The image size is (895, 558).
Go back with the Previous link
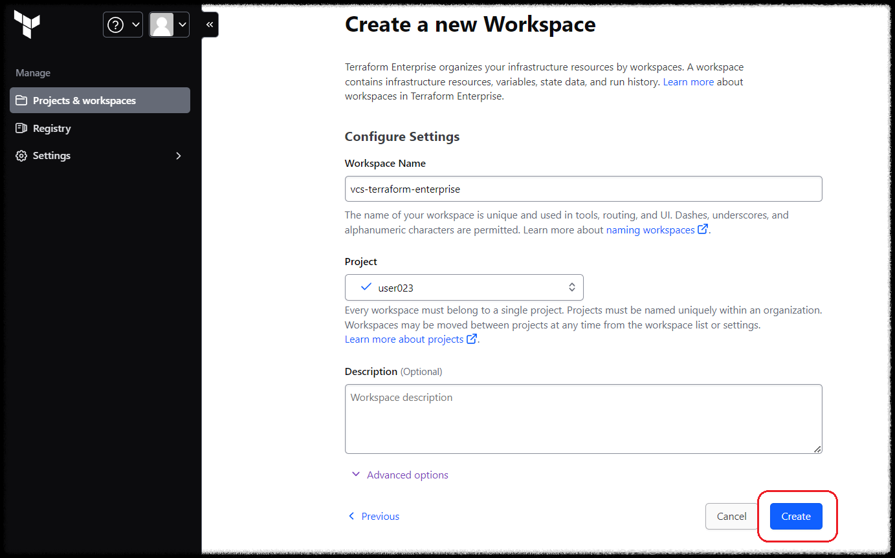pos(373,516)
